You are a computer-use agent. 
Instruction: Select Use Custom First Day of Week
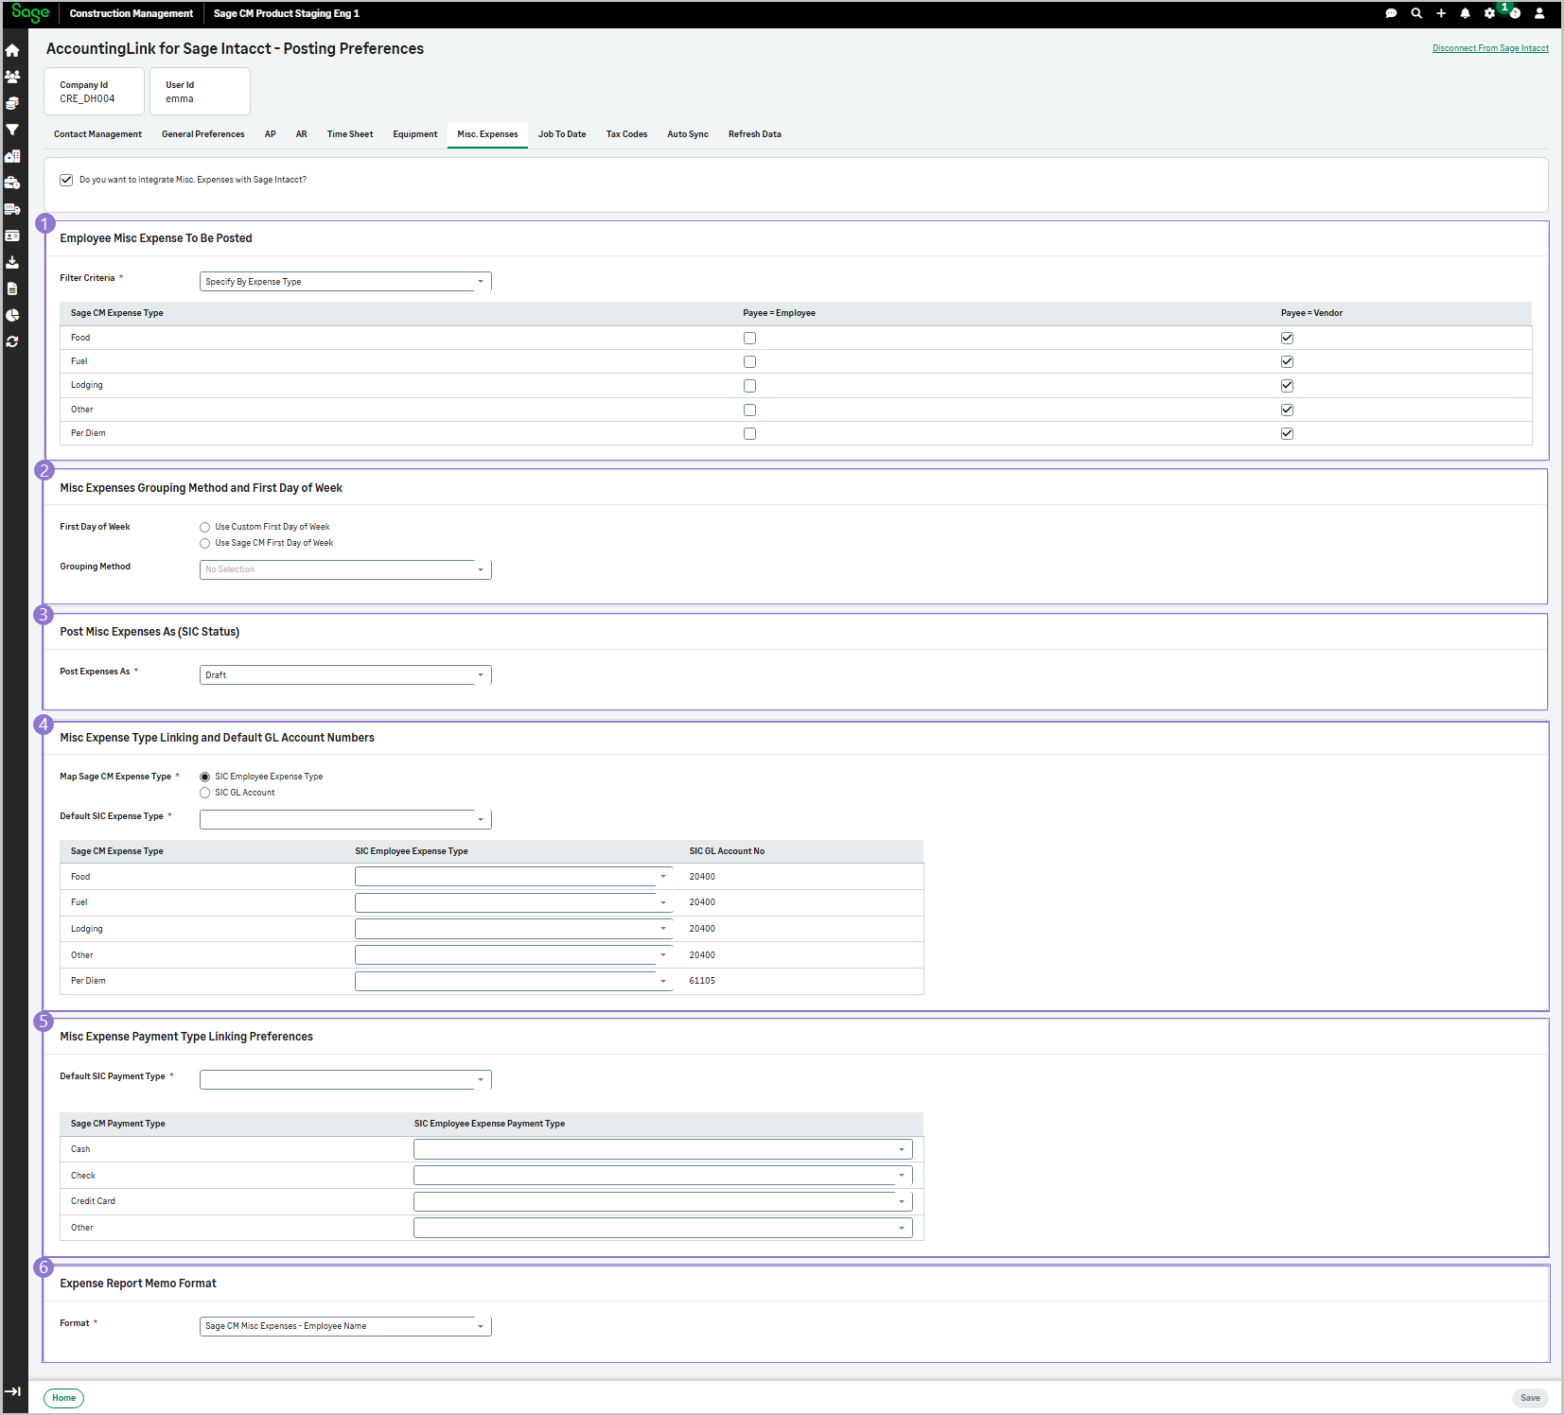pos(204,527)
